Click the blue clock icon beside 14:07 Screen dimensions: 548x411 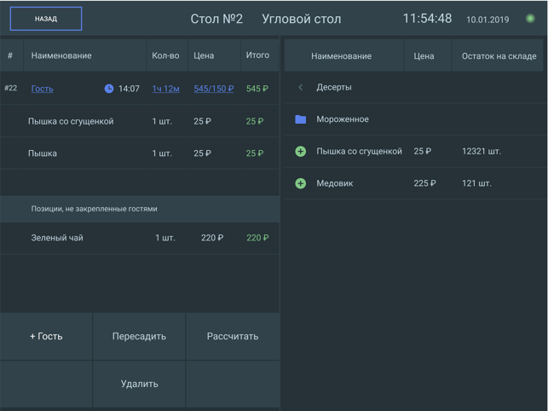[x=109, y=89]
